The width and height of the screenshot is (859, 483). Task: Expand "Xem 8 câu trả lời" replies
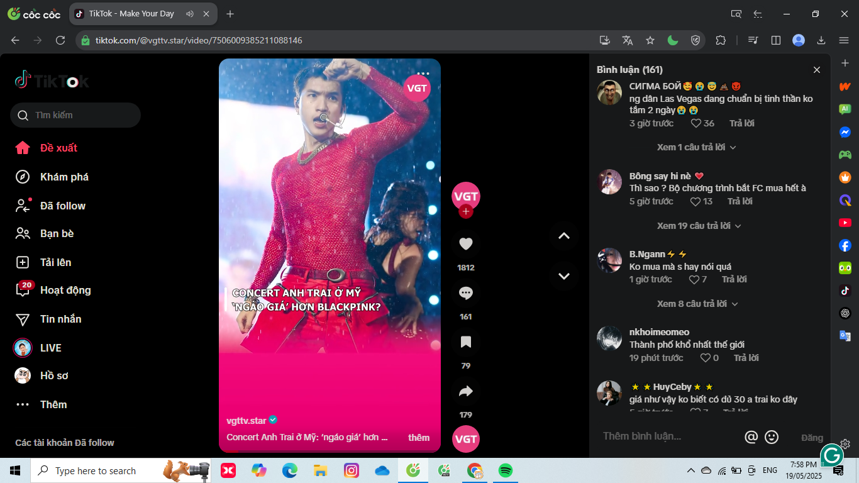click(x=696, y=304)
